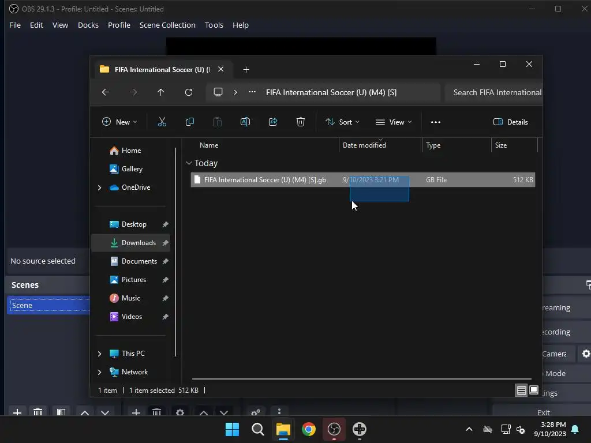Open OBS Scene Collection menu
The height and width of the screenshot is (443, 591).
pyautogui.click(x=167, y=25)
